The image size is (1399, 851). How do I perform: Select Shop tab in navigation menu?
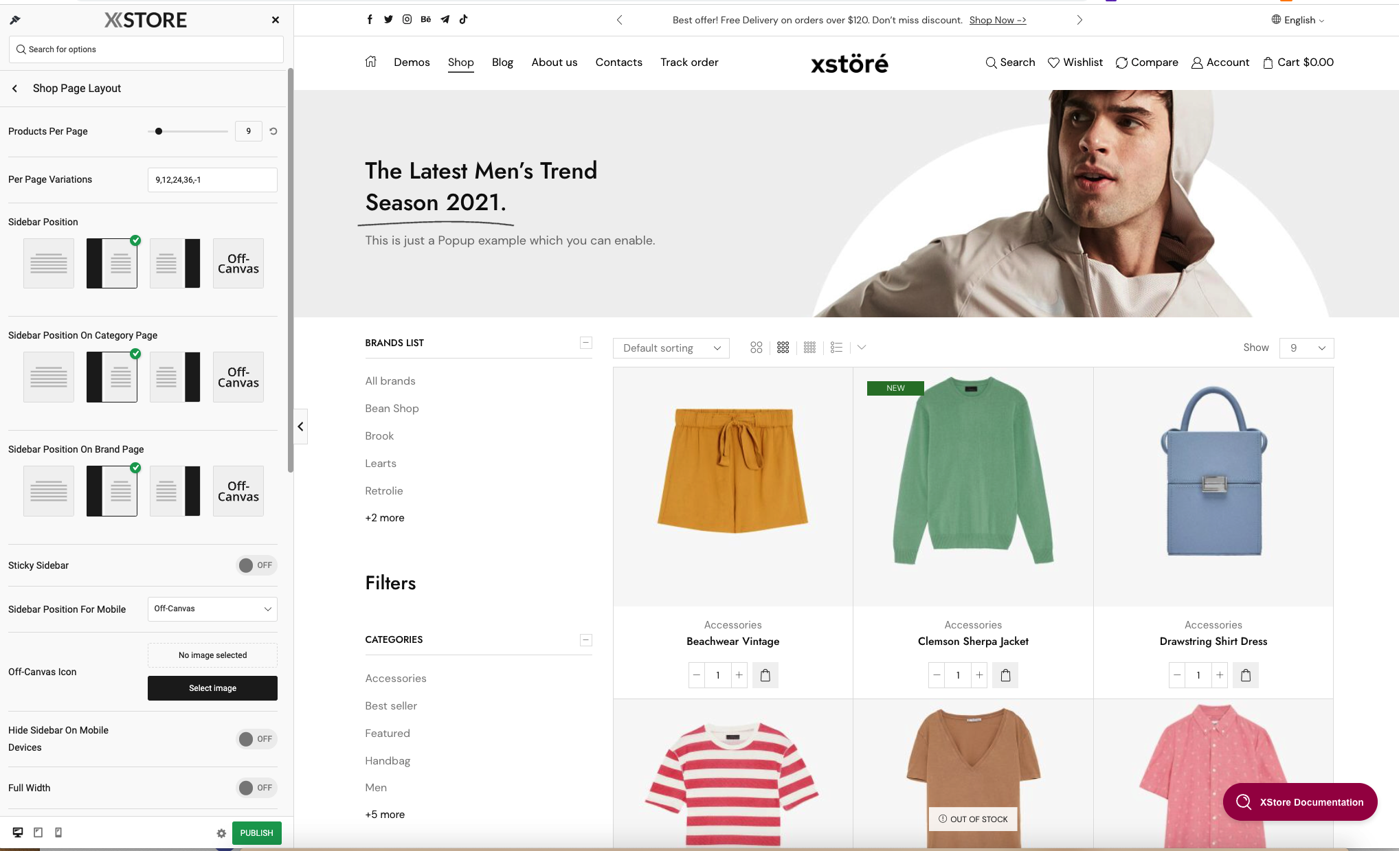(x=460, y=62)
